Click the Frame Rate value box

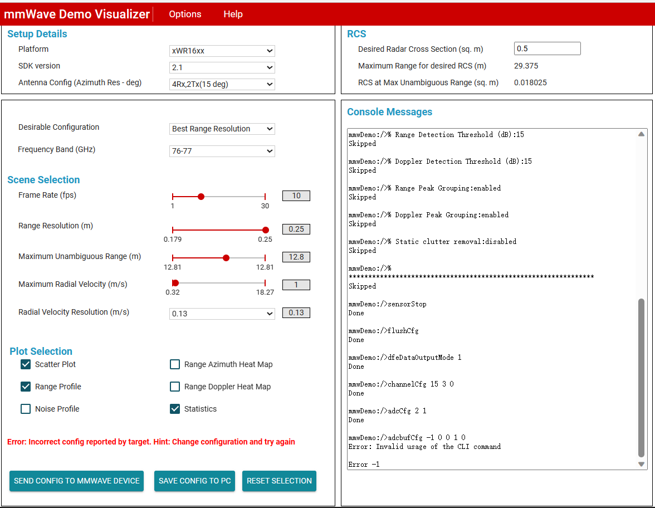(x=296, y=196)
